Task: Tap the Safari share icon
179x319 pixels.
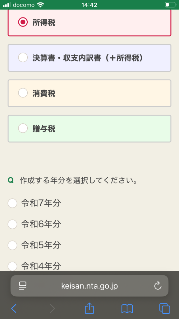Action: (89, 308)
